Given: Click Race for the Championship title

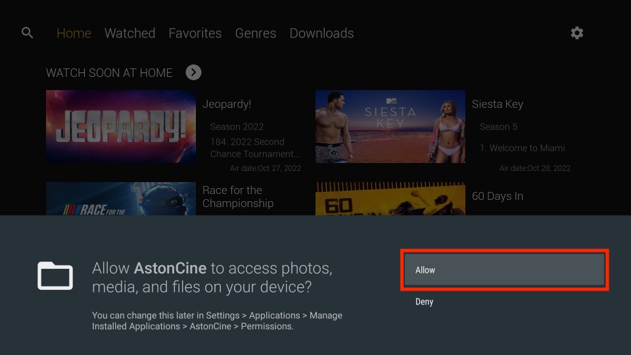Looking at the screenshot, I should [238, 197].
